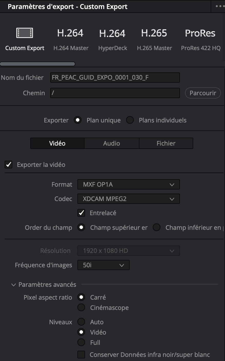The height and width of the screenshot is (361, 225).
Task: Open the panel options three-dot menu
Action: (219, 6)
